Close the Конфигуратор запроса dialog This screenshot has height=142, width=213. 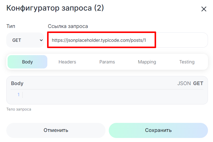204,9
